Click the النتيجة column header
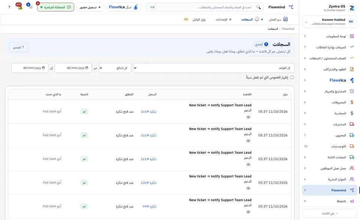This screenshot has height=220, width=360. tap(84, 94)
